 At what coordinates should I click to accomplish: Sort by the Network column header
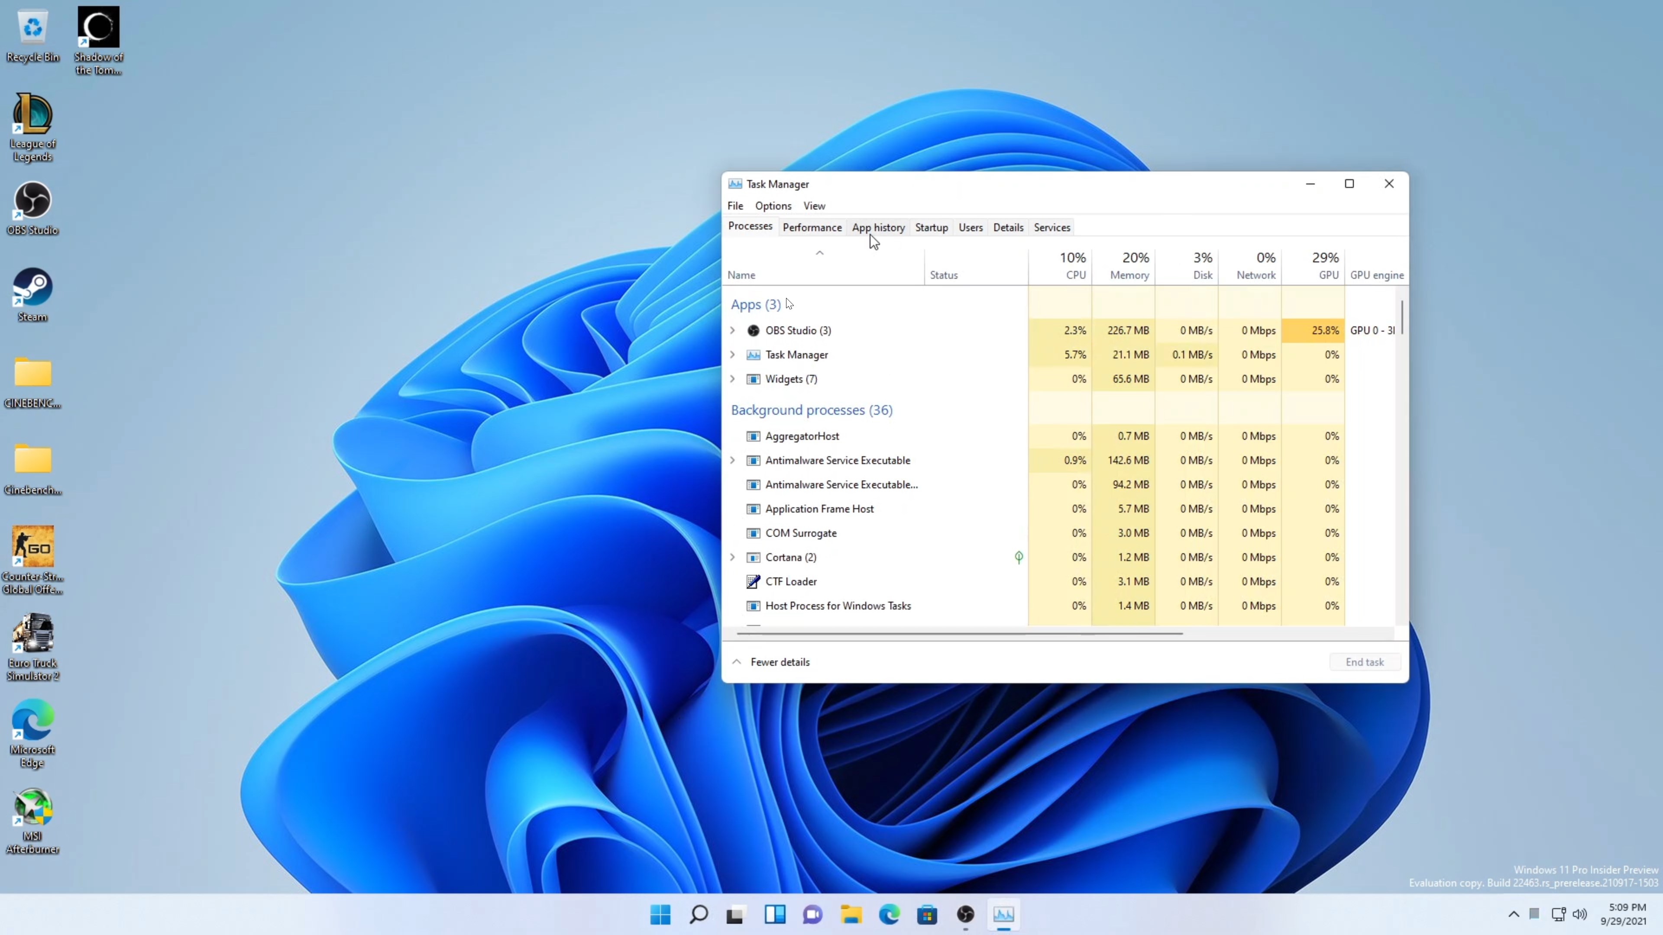click(x=1250, y=267)
